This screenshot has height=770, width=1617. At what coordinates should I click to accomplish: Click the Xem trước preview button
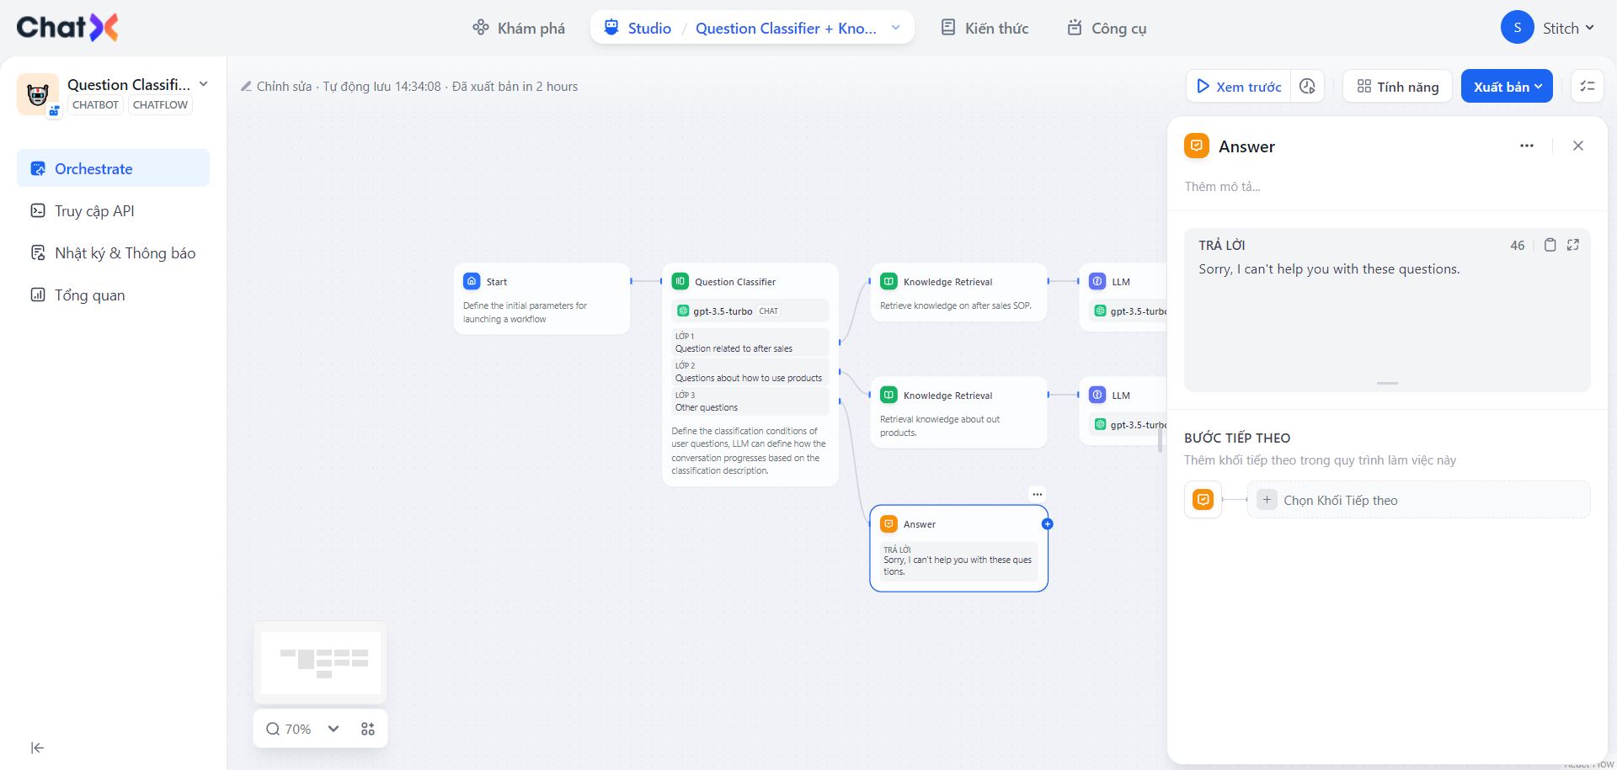coord(1239,87)
